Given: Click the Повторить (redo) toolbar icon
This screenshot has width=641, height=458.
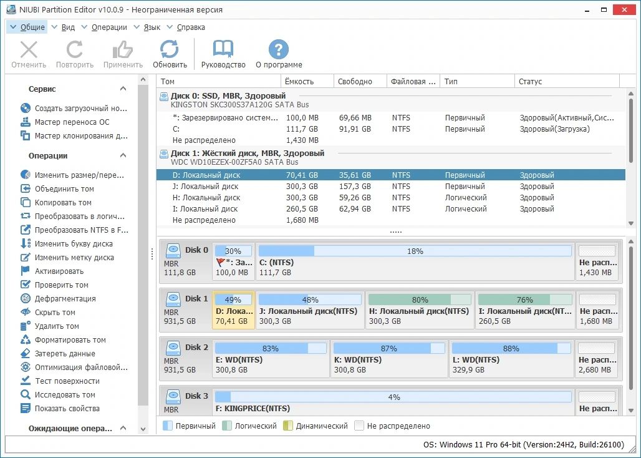Looking at the screenshot, I should (75, 50).
